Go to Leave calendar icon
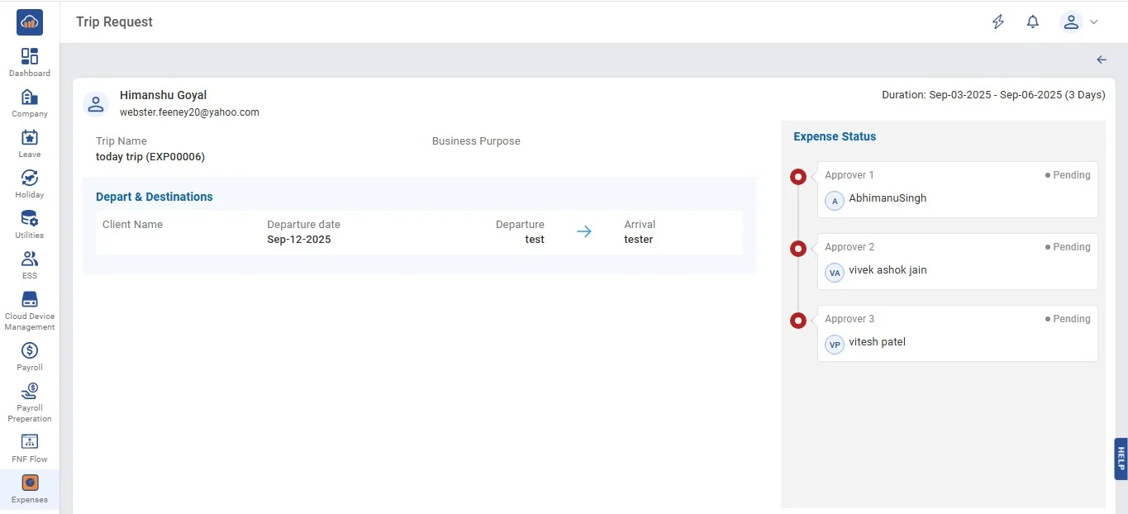This screenshot has height=514, width=1128. (30, 138)
